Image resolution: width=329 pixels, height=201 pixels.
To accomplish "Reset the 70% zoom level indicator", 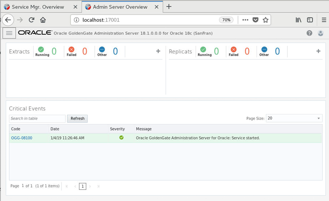I will (x=226, y=20).
